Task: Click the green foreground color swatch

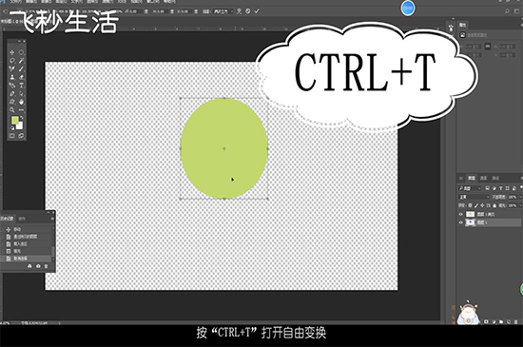Action: click(x=14, y=120)
